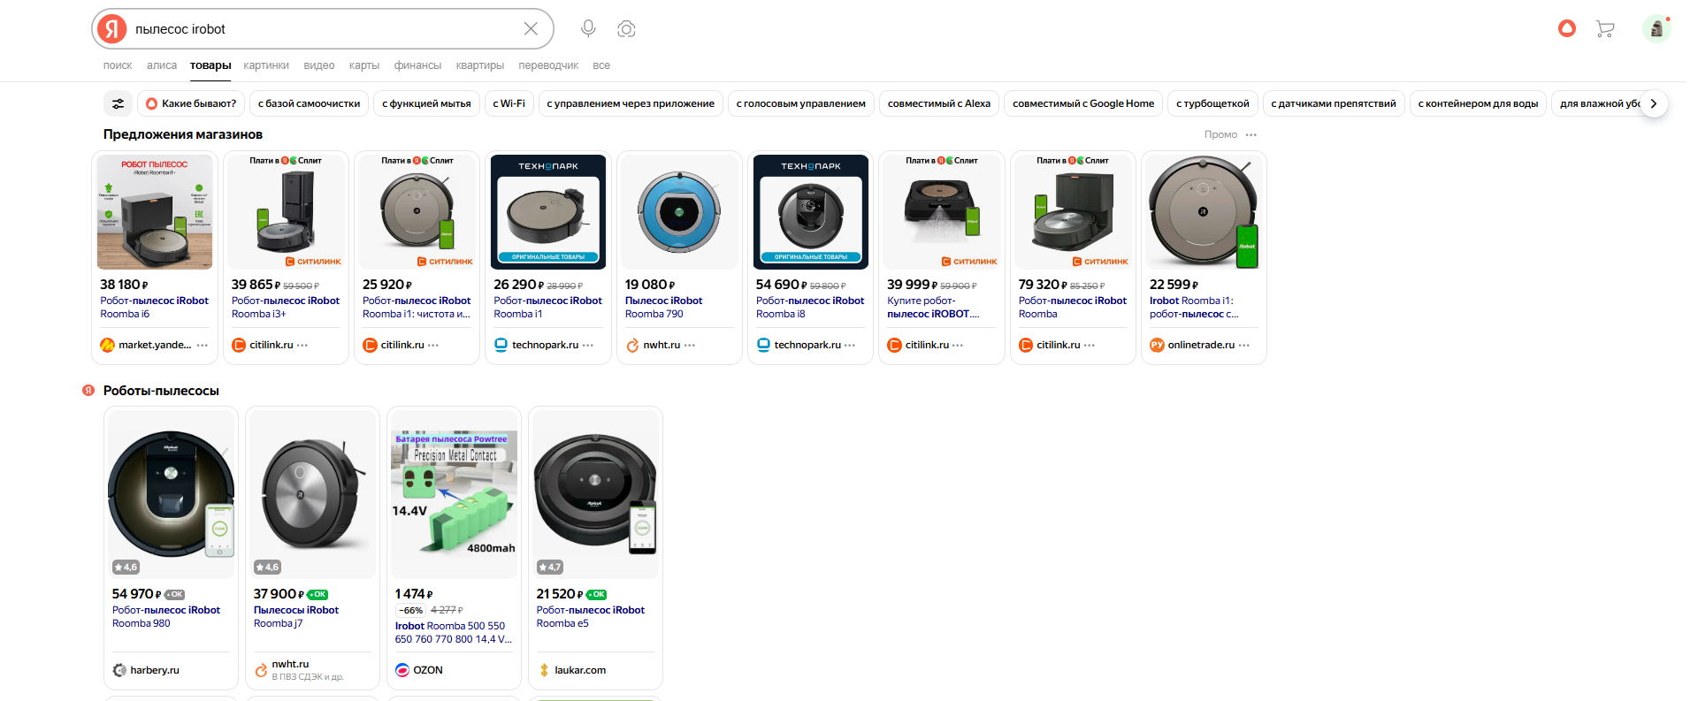Show next filter chips with arrow
This screenshot has height=701, width=1698.
[x=1653, y=103]
